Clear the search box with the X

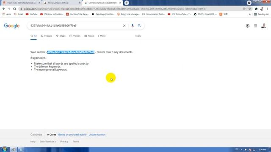point(124,26)
